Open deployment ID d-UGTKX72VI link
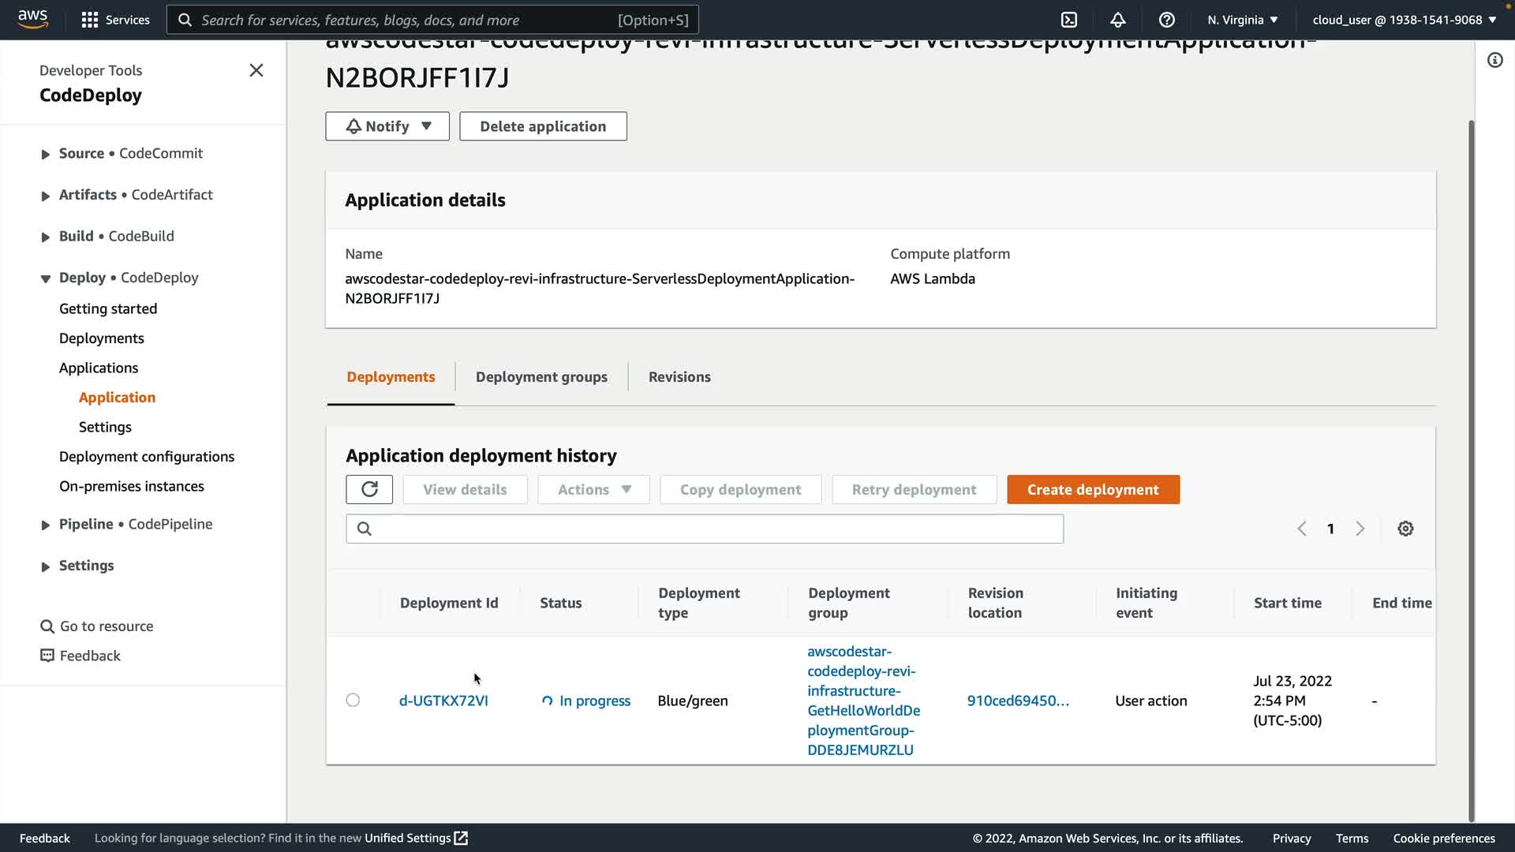Viewport: 1515px width, 852px height. click(443, 701)
